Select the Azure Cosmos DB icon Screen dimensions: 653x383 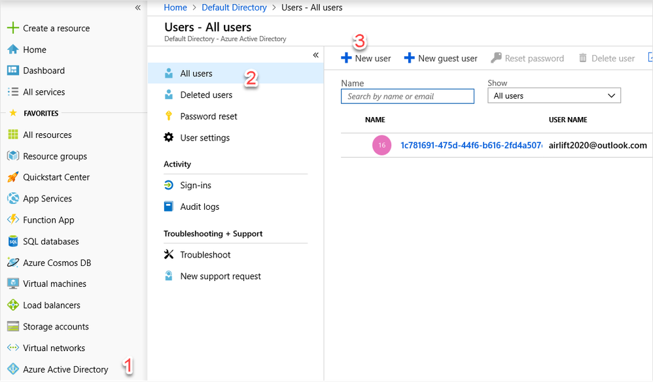coord(12,263)
